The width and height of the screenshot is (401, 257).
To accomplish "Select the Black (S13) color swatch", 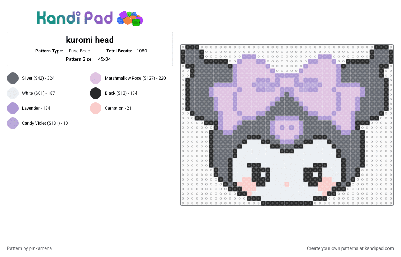I will tap(96, 93).
